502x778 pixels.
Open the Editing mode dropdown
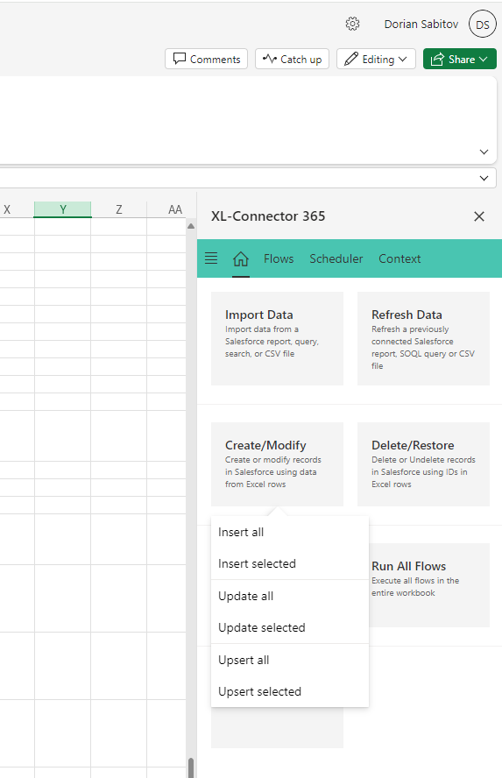pos(376,59)
